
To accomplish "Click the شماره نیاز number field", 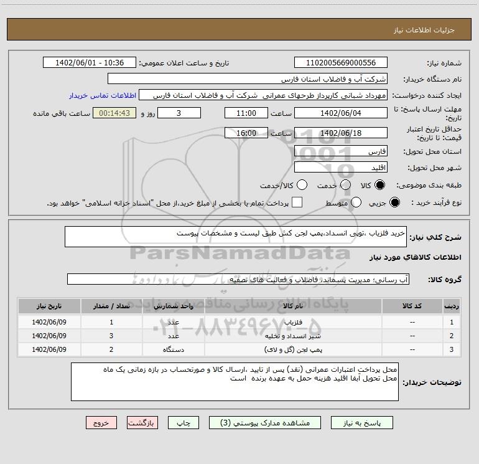I will point(341,63).
